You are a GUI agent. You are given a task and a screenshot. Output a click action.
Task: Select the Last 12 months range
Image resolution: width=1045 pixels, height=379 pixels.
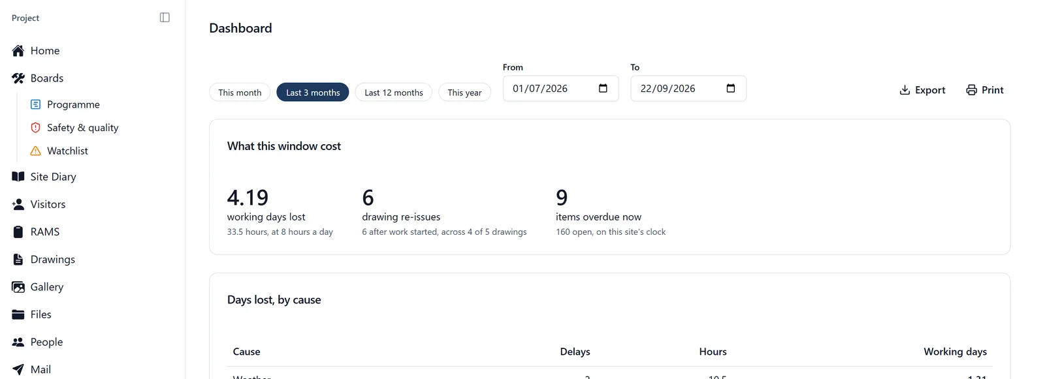tap(394, 93)
